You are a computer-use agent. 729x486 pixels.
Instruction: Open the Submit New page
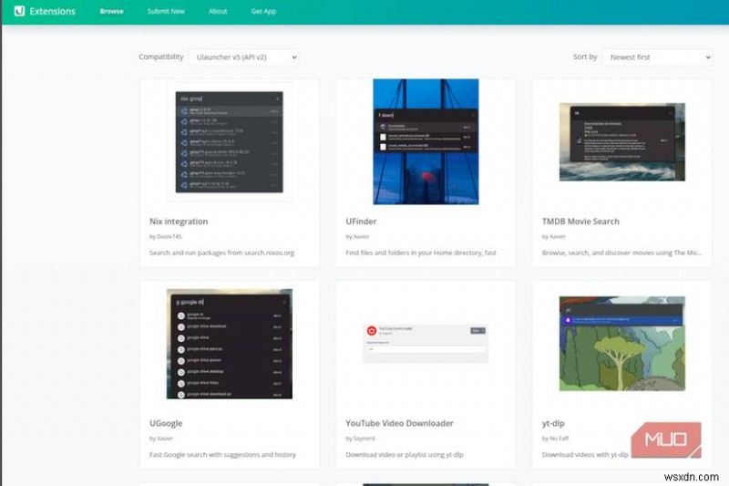click(166, 11)
